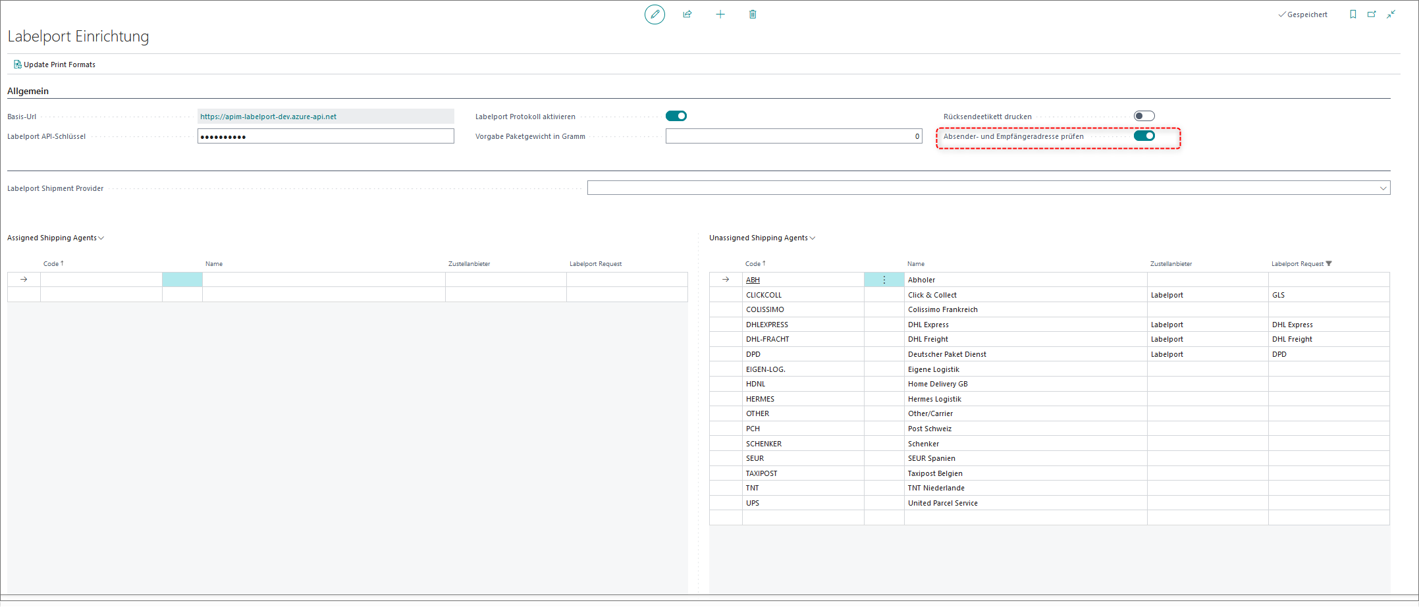Click the Labelport Request filter icon
Image resolution: width=1419 pixels, height=607 pixels.
tap(1329, 264)
